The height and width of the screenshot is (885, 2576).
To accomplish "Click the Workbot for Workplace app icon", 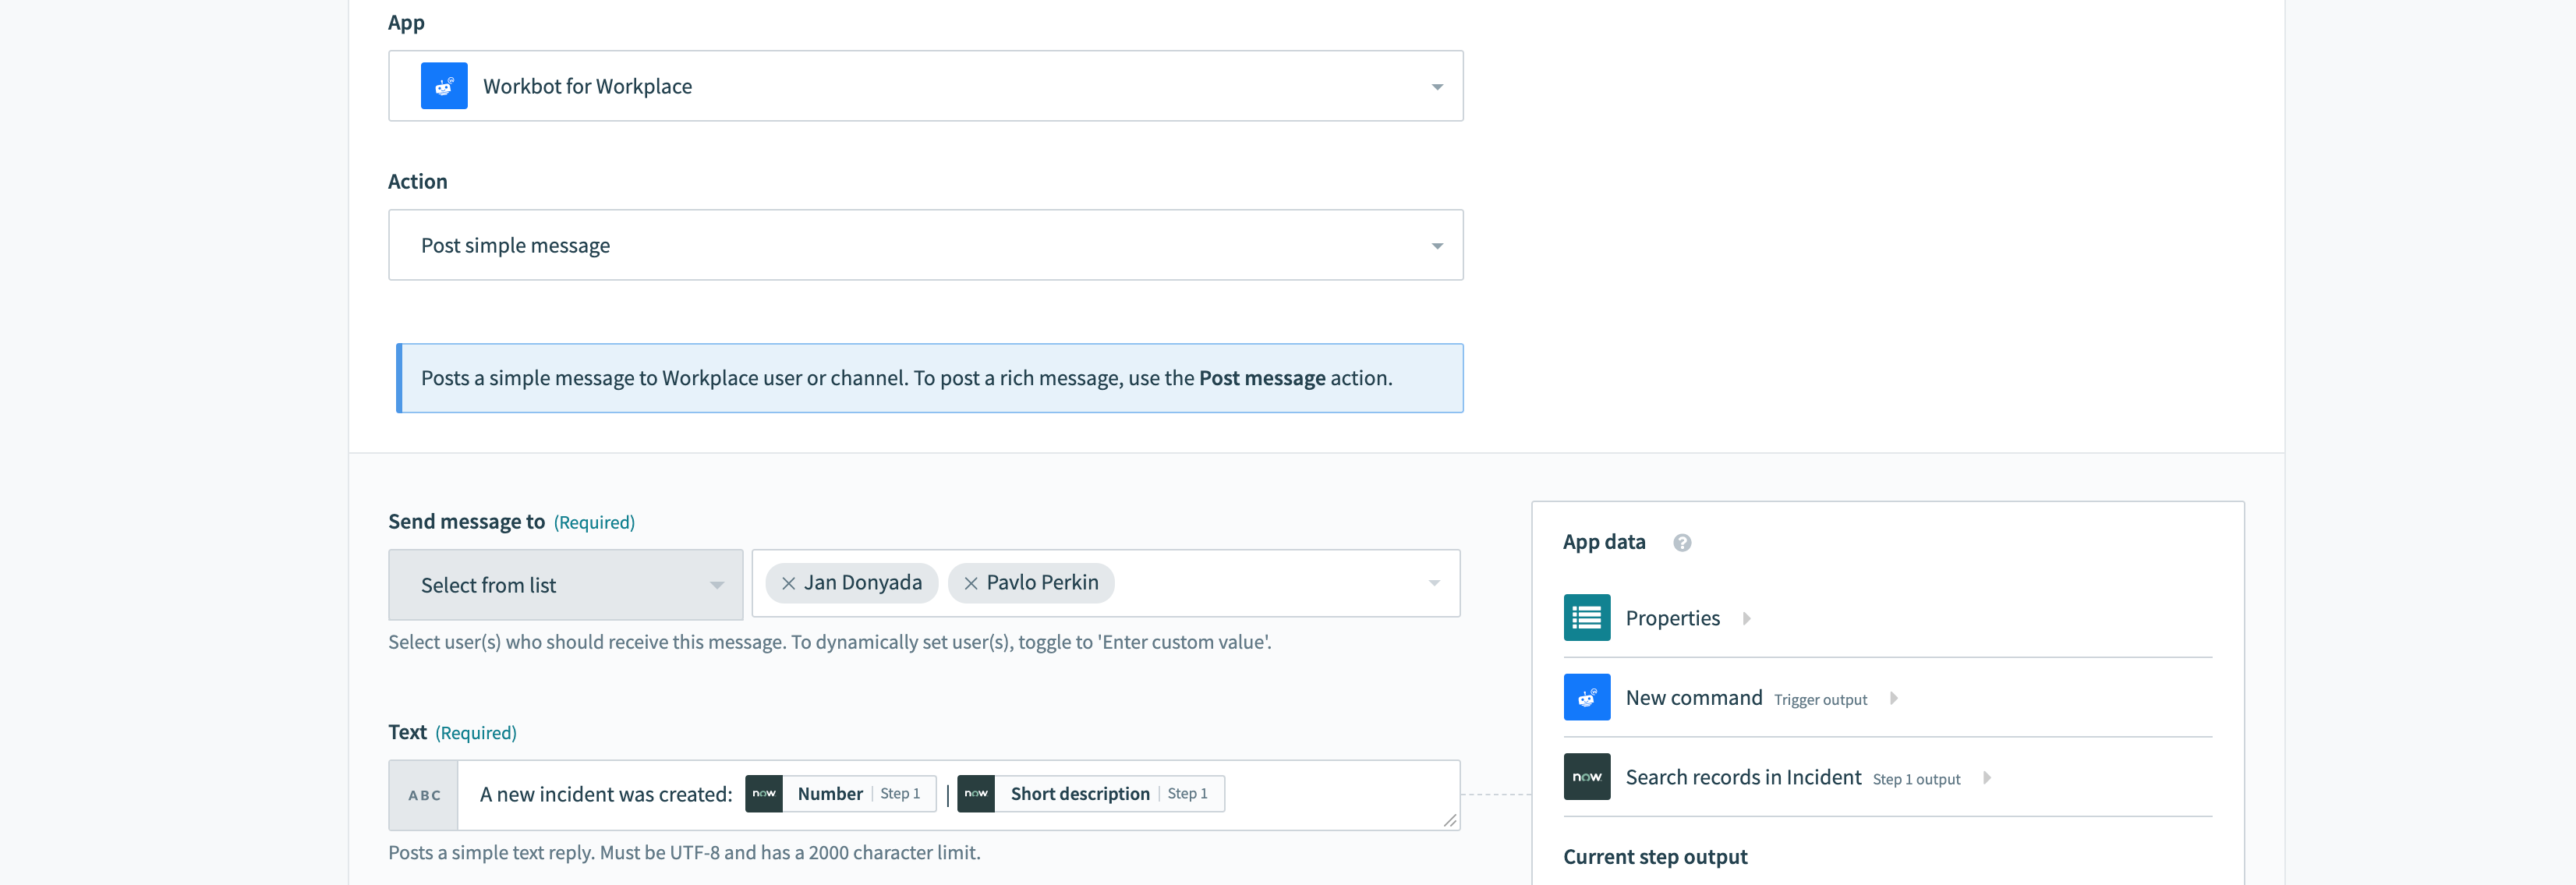I will (445, 85).
